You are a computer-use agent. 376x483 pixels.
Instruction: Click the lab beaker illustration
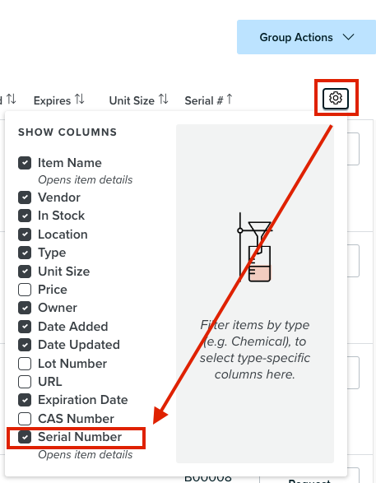(255, 248)
